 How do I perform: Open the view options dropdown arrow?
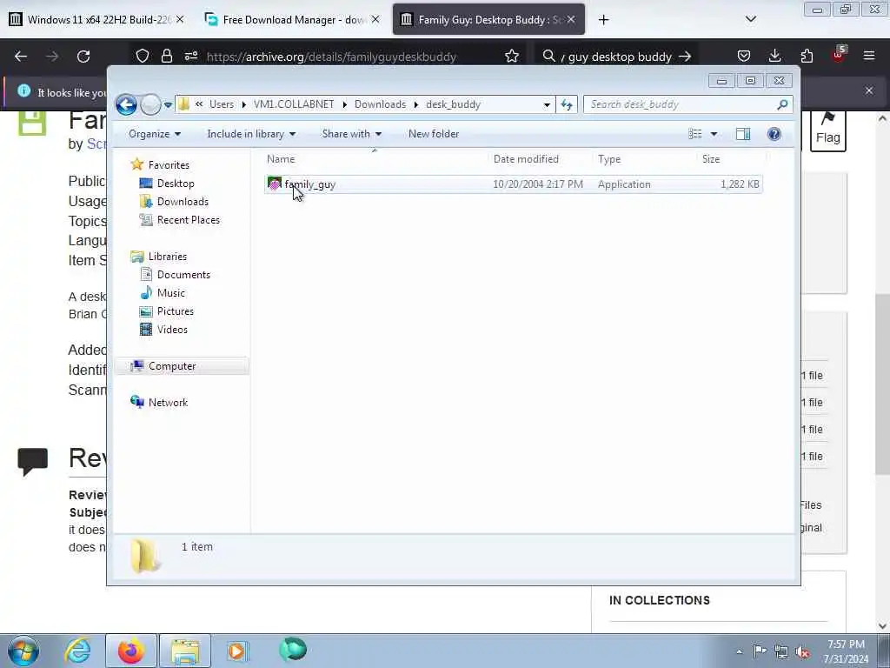tap(714, 134)
